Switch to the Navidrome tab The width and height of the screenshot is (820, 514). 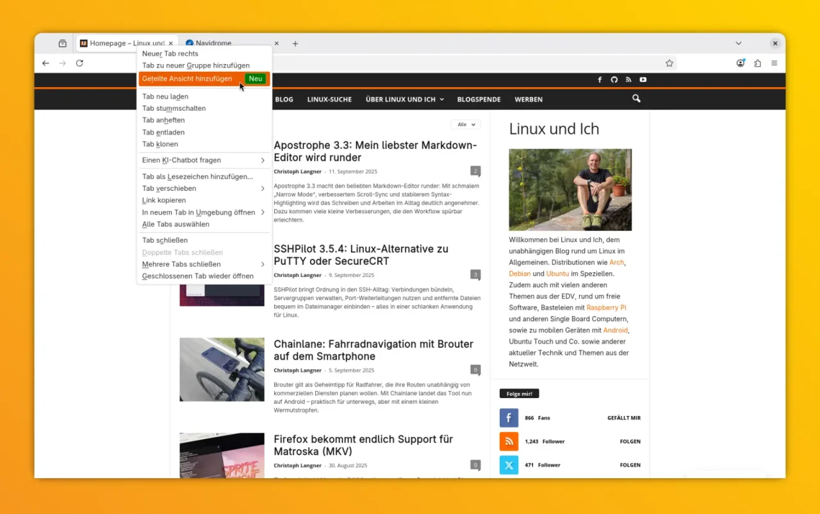(x=213, y=43)
